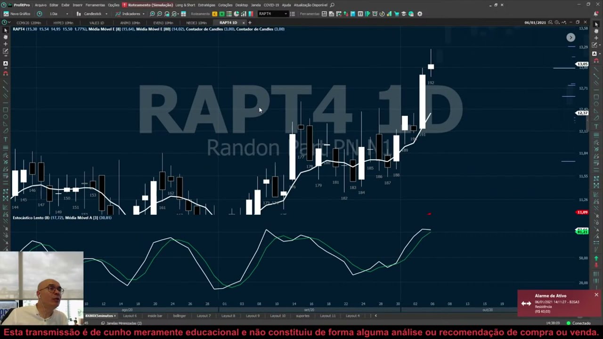This screenshot has height=339, width=603.
Task: Open the Arquivo menu
Action: (41, 5)
